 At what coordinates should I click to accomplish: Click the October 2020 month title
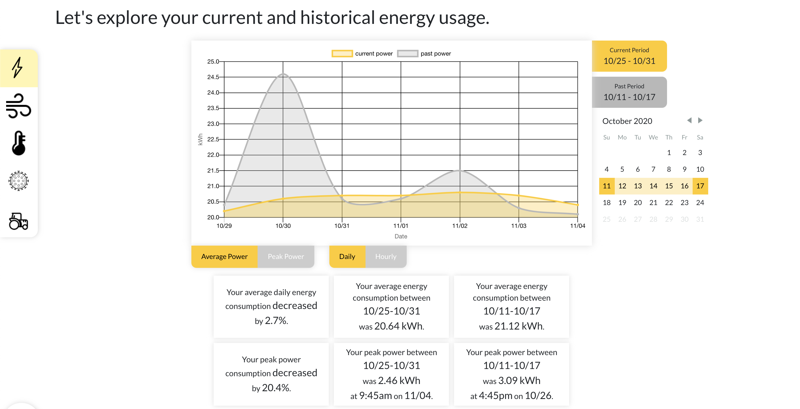627,121
